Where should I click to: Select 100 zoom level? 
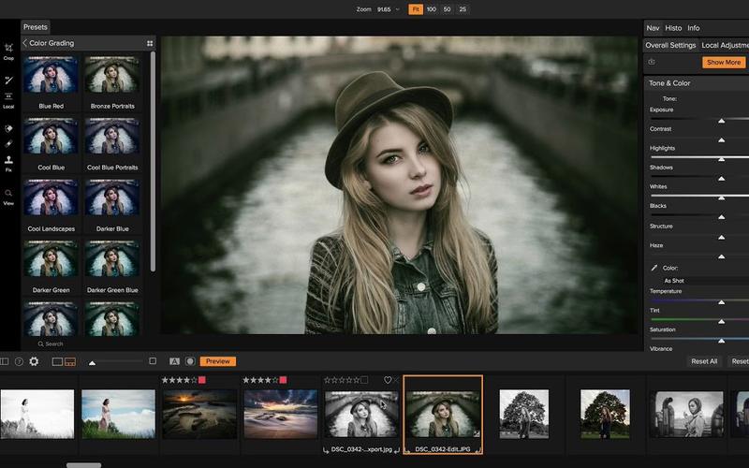point(432,9)
